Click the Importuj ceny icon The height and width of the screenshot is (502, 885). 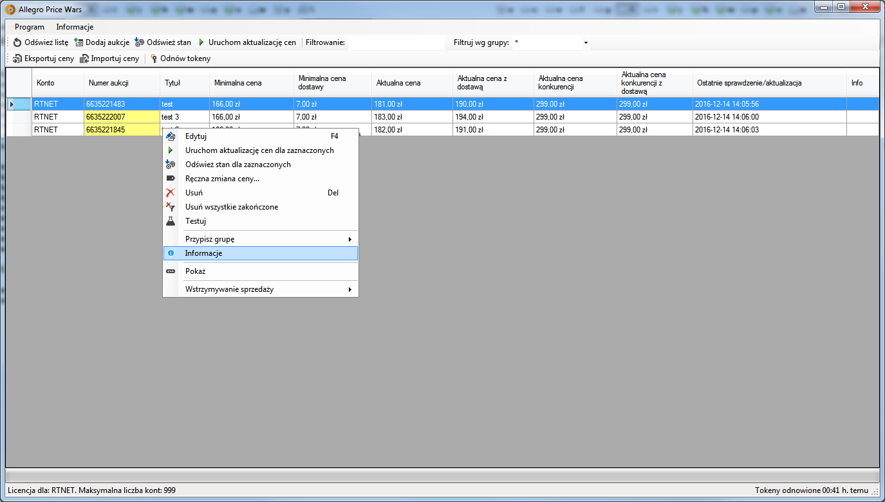[84, 58]
